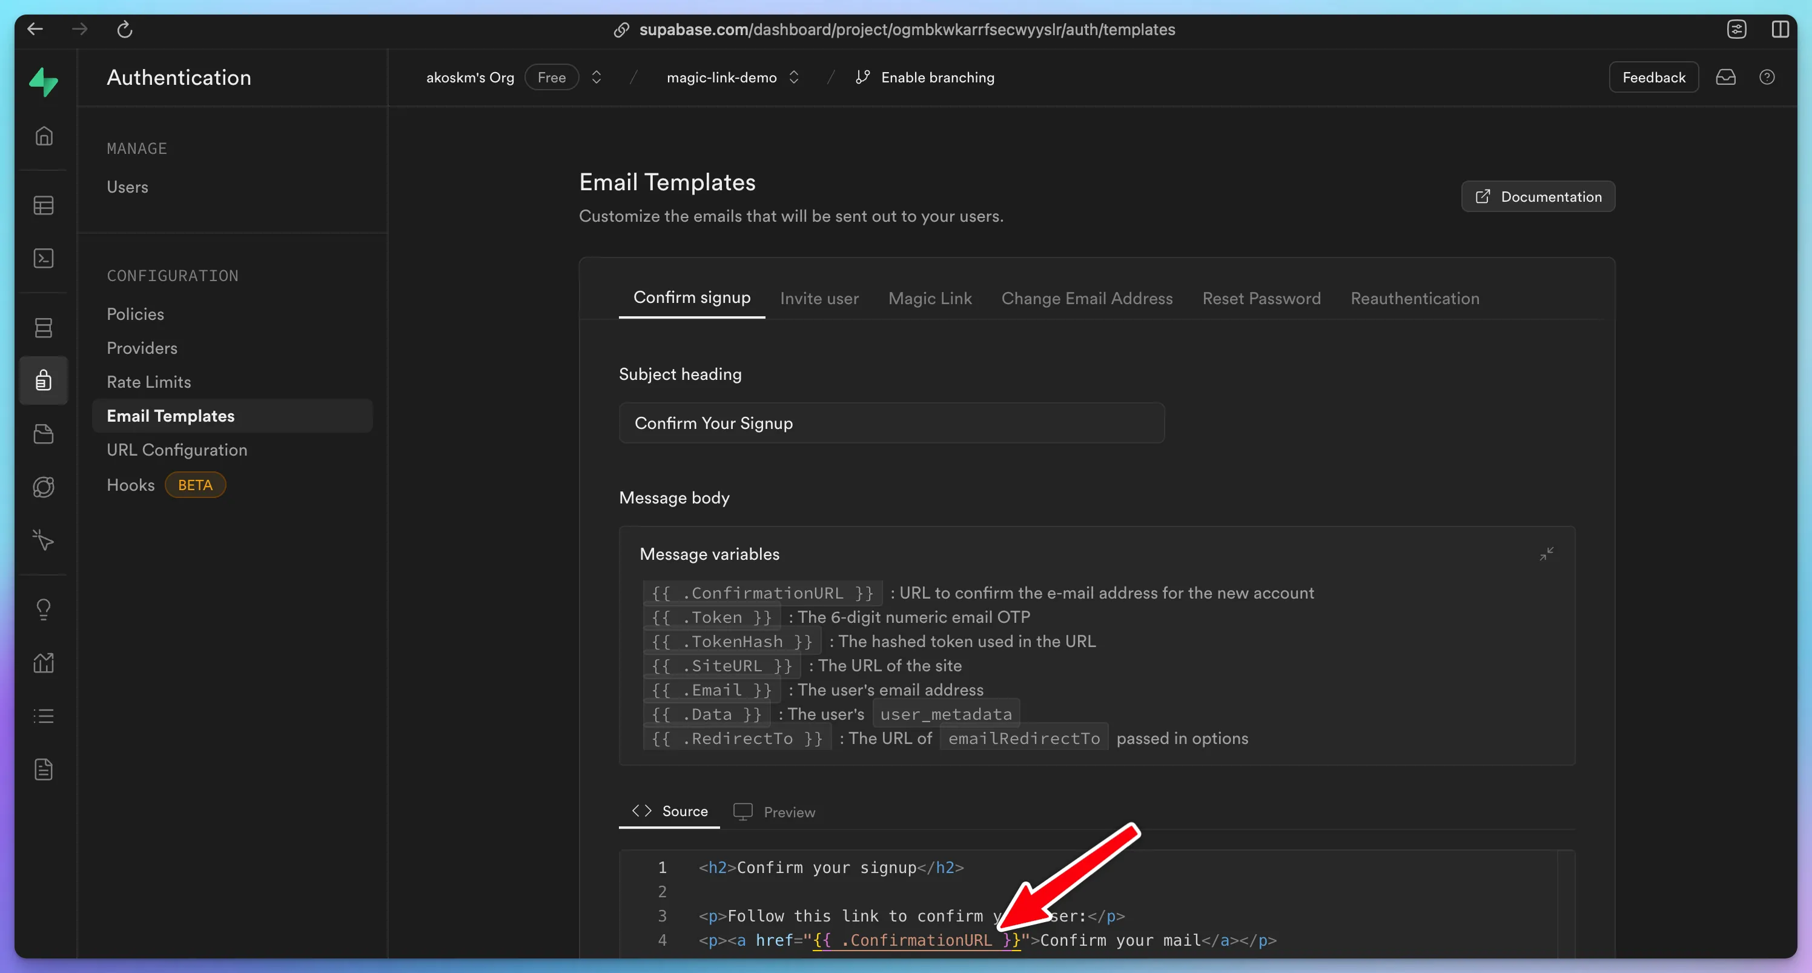1812x973 pixels.
Task: Open the Reports chart icon
Action: [x=44, y=663]
